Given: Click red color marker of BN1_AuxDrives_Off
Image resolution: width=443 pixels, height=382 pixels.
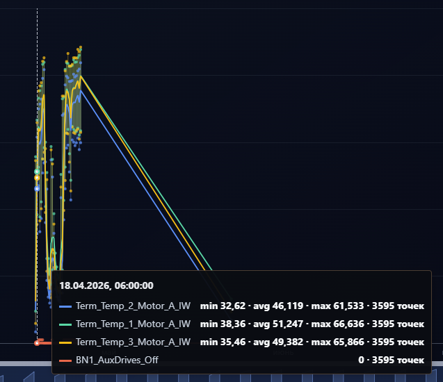Looking at the screenshot, I should (65, 360).
